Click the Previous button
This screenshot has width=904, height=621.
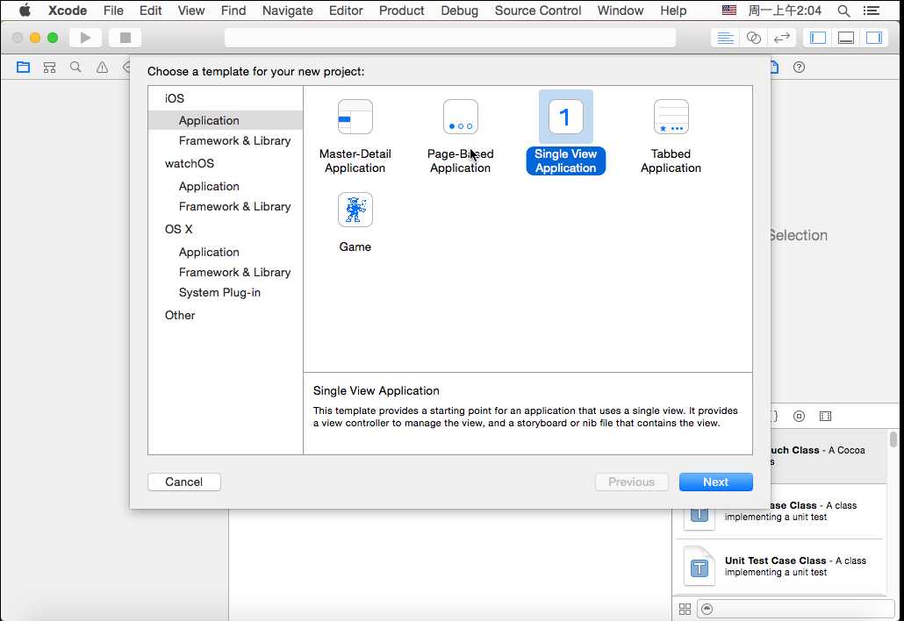(631, 482)
